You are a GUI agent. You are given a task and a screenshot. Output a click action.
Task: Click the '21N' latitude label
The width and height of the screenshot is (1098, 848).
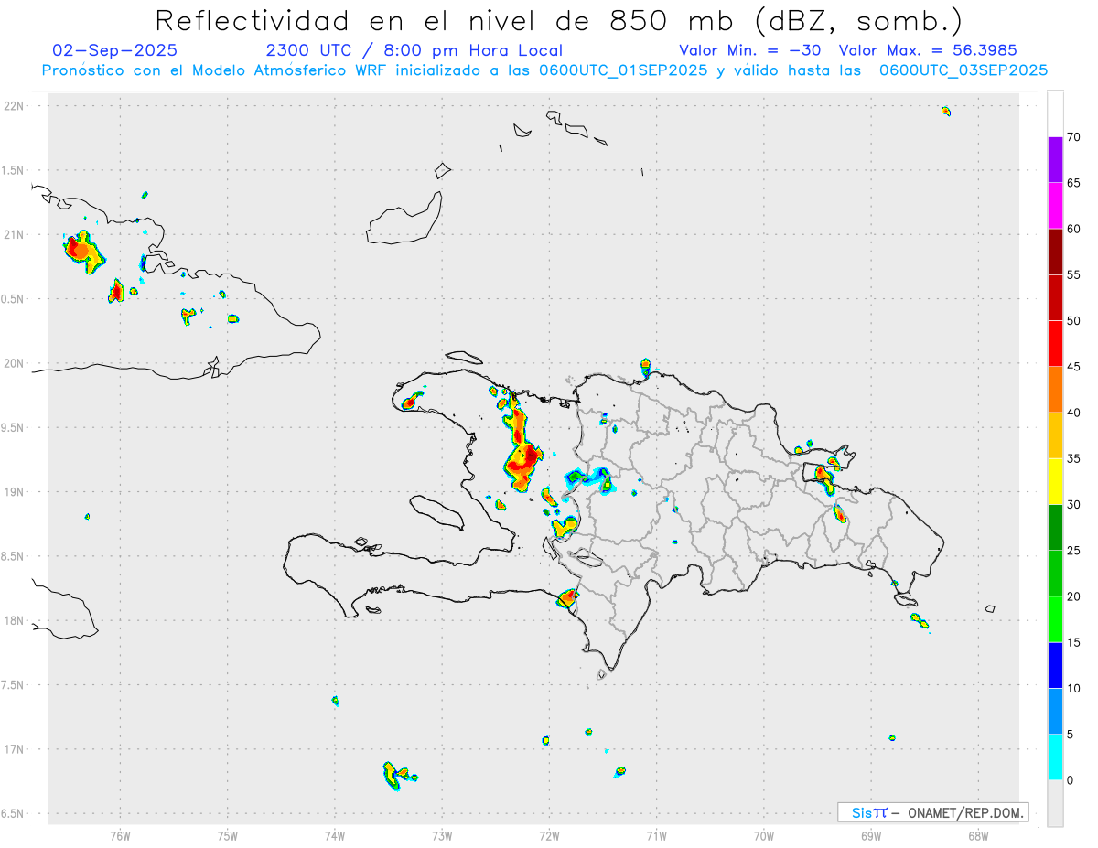[16, 234]
